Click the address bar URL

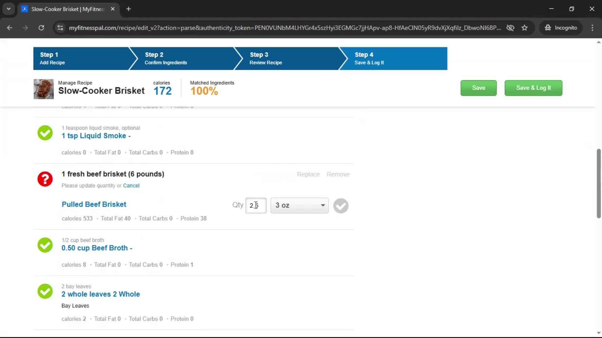tap(285, 28)
